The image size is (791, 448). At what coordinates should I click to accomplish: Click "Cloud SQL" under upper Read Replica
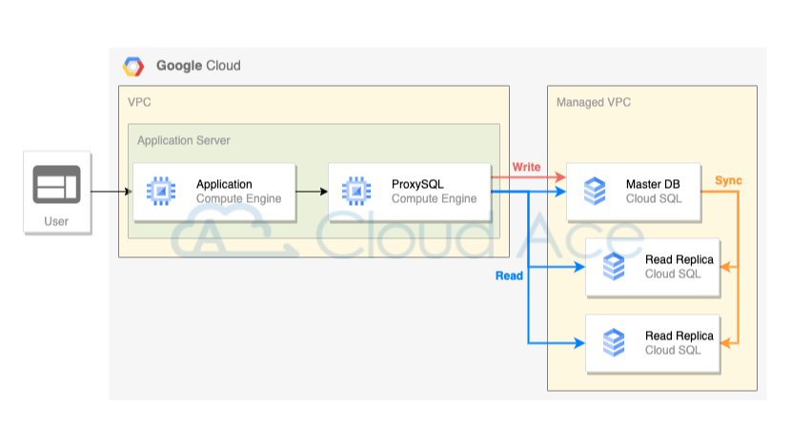[x=673, y=274]
